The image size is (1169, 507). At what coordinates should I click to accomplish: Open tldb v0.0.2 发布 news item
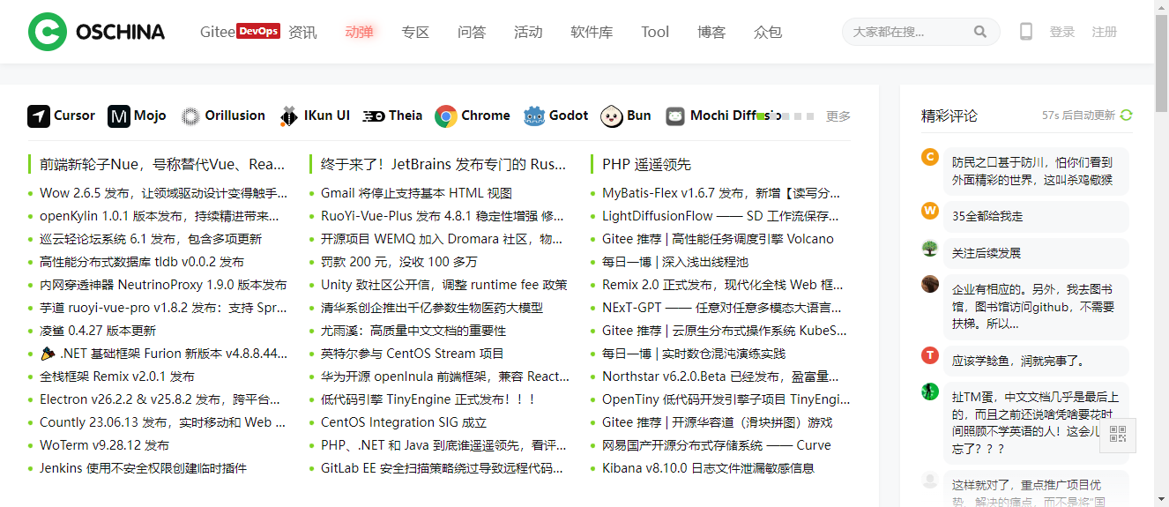coord(142,262)
